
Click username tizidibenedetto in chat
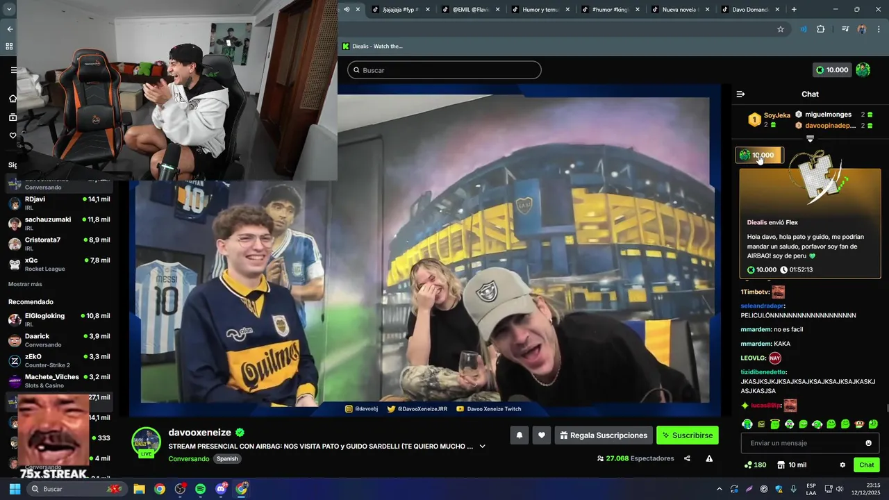763,372
